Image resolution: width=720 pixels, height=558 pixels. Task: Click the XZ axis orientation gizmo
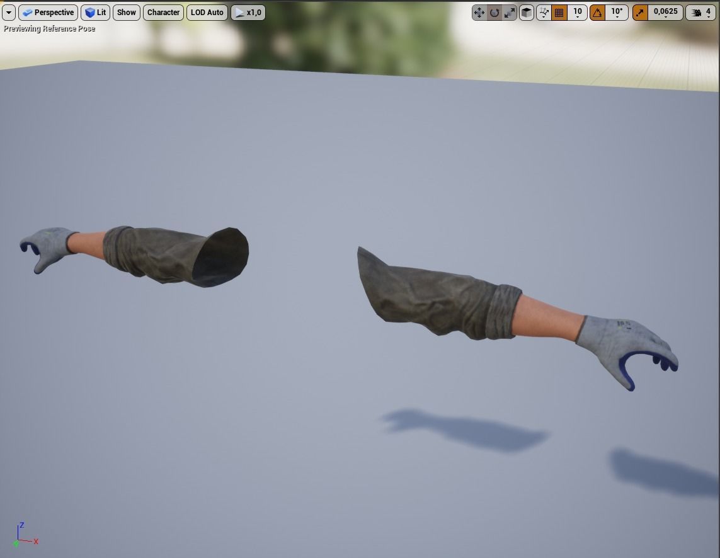click(25, 535)
